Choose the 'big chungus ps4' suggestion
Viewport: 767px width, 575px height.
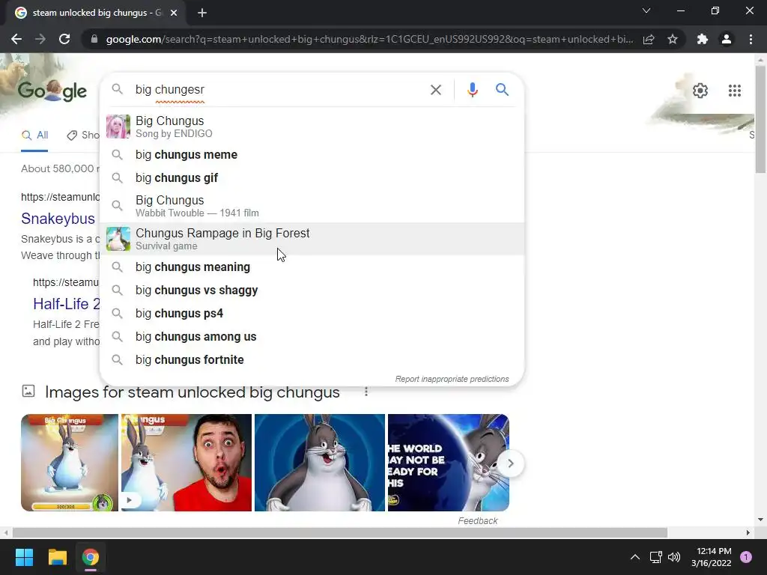312,314
